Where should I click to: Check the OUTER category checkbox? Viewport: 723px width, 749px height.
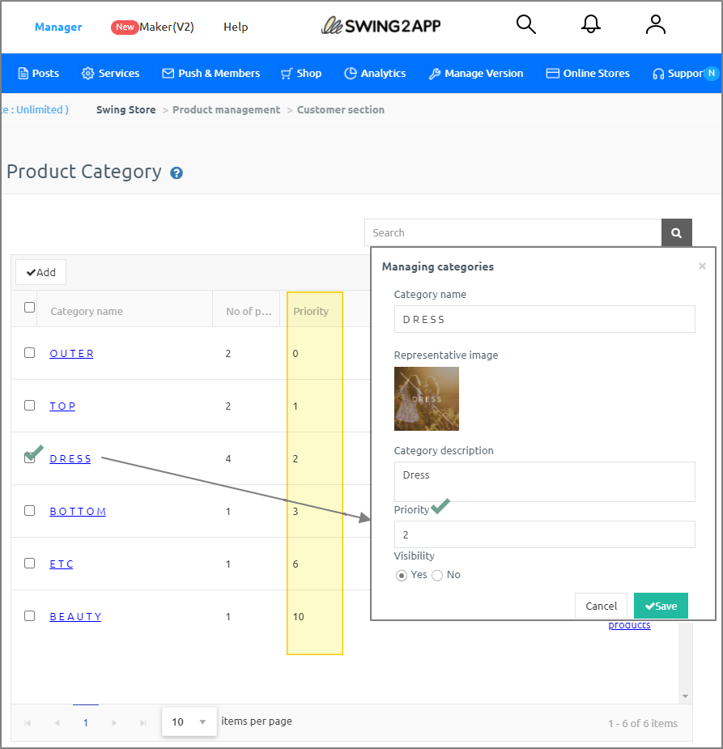click(x=30, y=353)
